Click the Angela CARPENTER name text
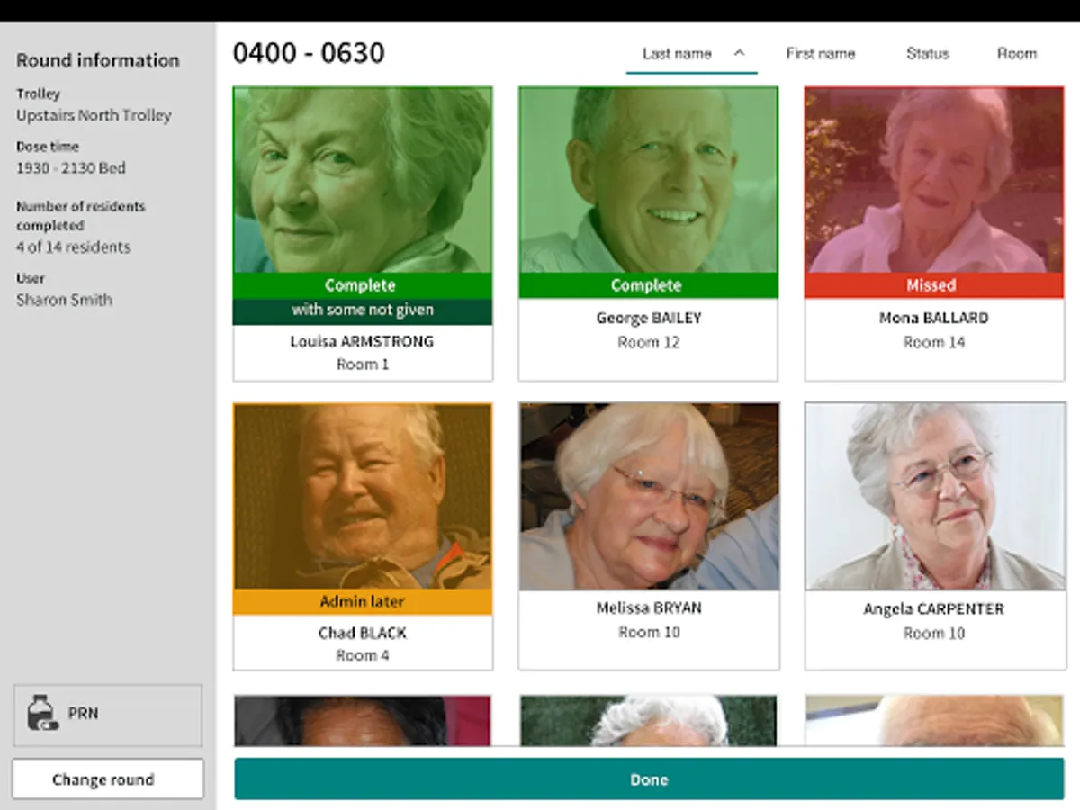The width and height of the screenshot is (1080, 810). (934, 609)
